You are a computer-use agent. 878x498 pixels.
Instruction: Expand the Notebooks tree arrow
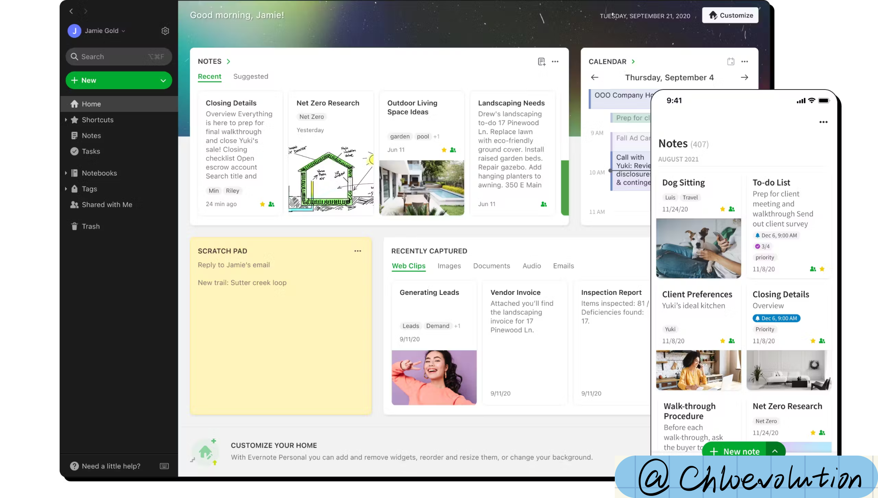(66, 173)
